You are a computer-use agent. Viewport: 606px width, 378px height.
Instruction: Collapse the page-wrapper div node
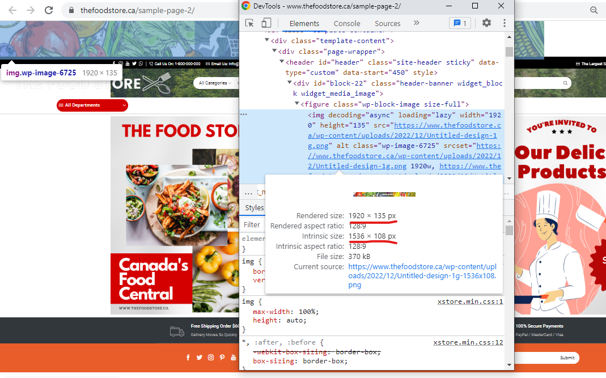(x=274, y=50)
